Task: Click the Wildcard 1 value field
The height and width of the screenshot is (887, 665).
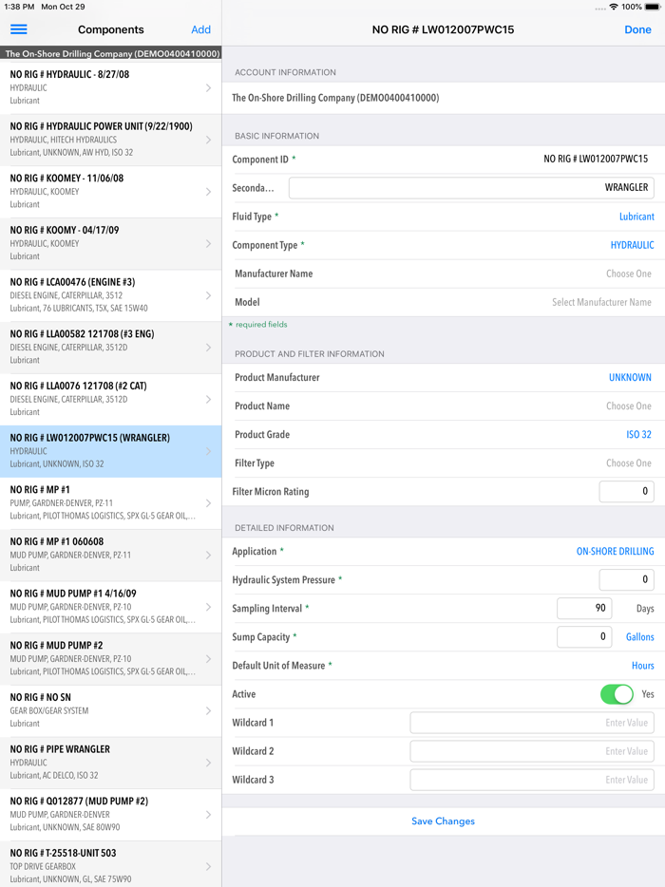Action: [532, 723]
